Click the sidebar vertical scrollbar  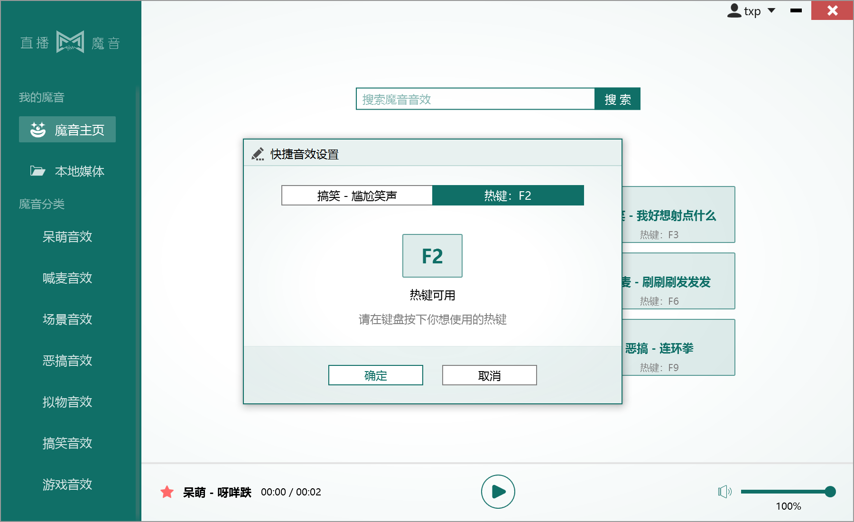138,304
